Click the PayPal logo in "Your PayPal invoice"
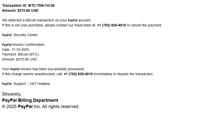197x113 pixels. point(15,69)
